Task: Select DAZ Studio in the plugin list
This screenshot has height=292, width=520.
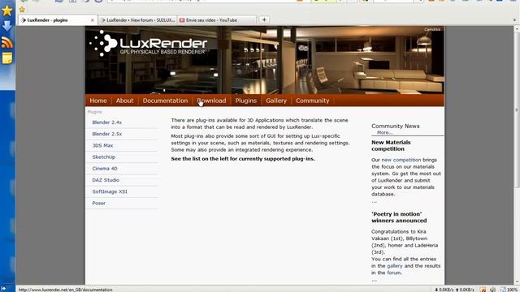Action: (106, 180)
